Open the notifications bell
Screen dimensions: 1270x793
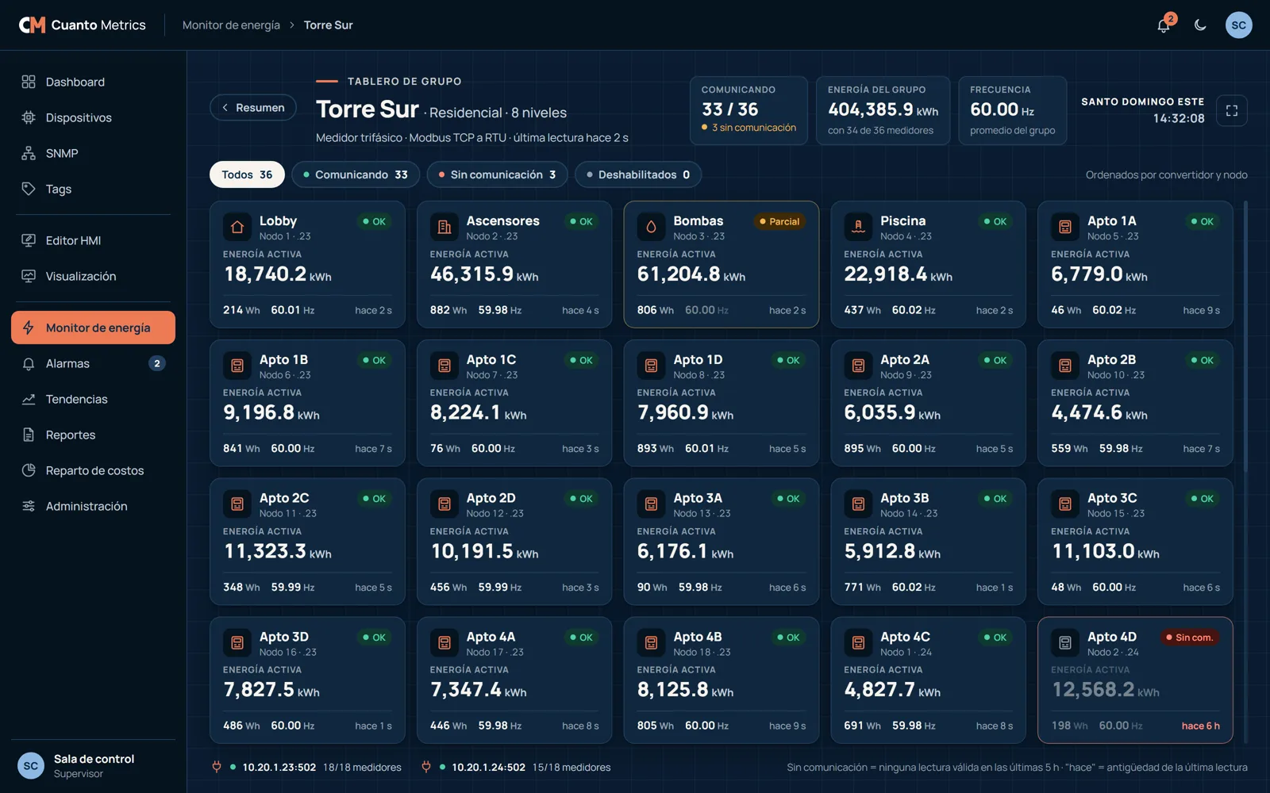coord(1164,25)
